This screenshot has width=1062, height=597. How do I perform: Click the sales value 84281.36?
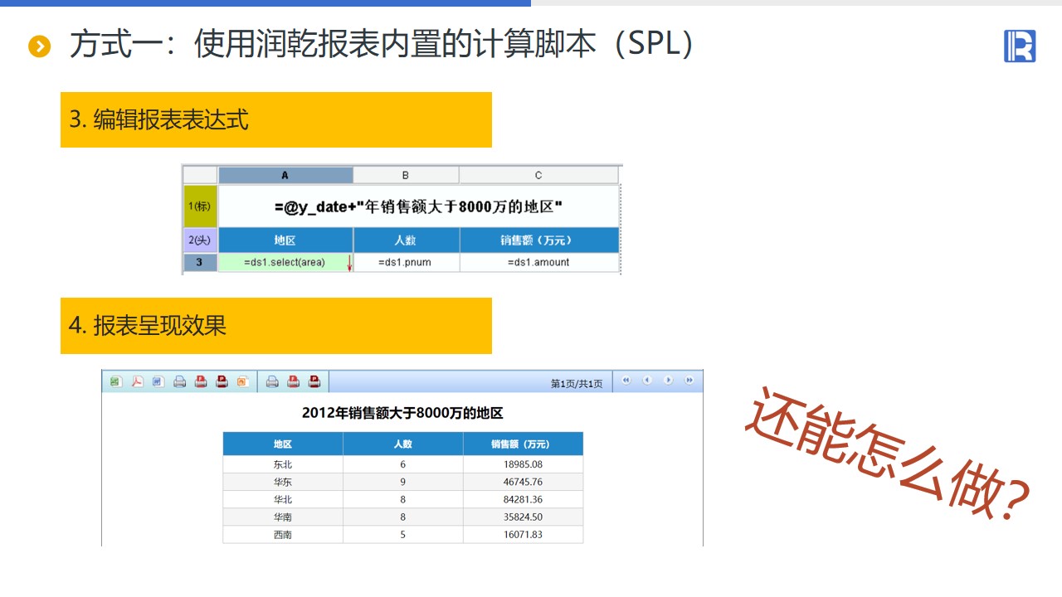tap(523, 499)
